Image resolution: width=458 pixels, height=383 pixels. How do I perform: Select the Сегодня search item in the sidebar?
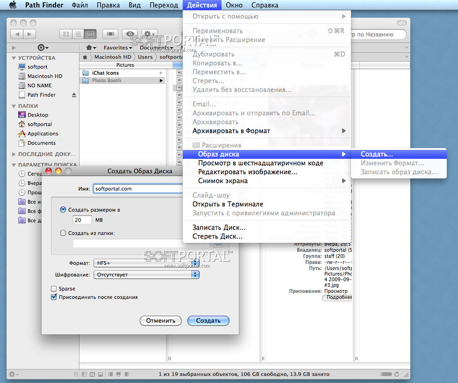[30, 174]
